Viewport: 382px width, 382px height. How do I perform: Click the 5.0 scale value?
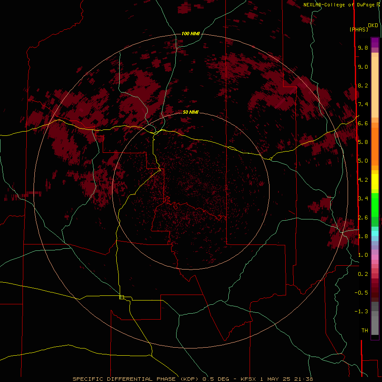[x=363, y=161]
